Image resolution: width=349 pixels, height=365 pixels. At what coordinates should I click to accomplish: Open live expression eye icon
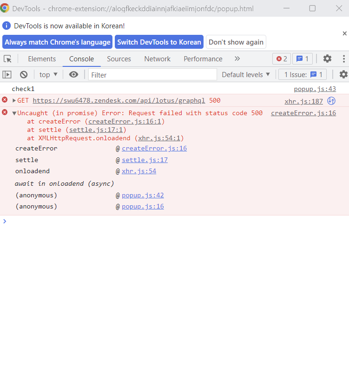(73, 75)
